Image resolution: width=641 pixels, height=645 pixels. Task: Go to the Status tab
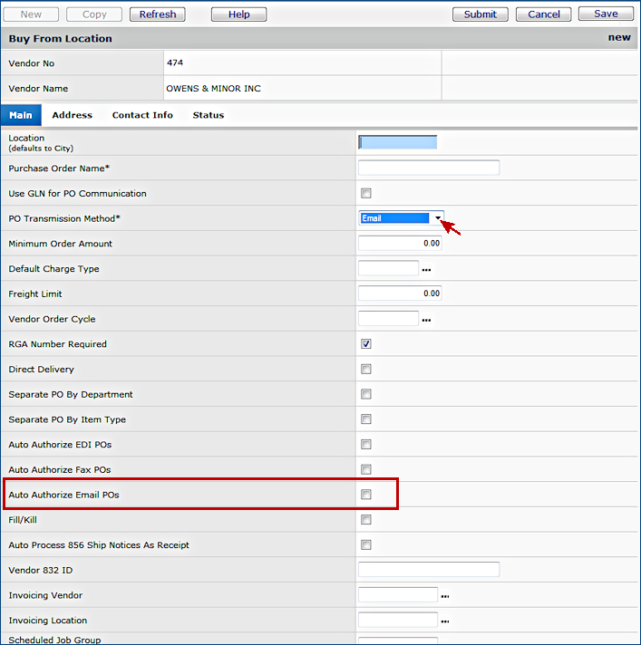point(208,115)
